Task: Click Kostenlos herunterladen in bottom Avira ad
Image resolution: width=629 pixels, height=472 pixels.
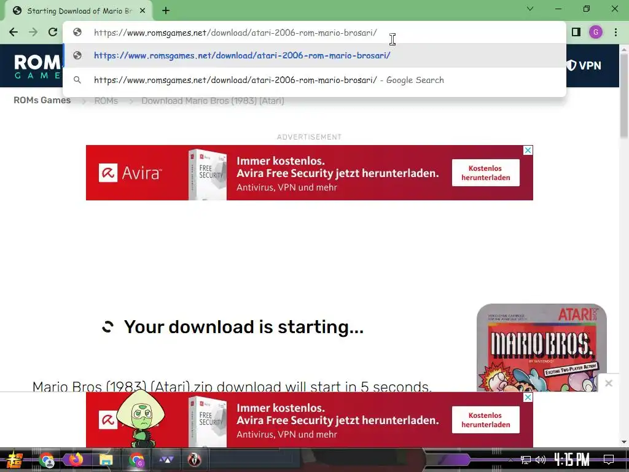Action: pos(485,420)
